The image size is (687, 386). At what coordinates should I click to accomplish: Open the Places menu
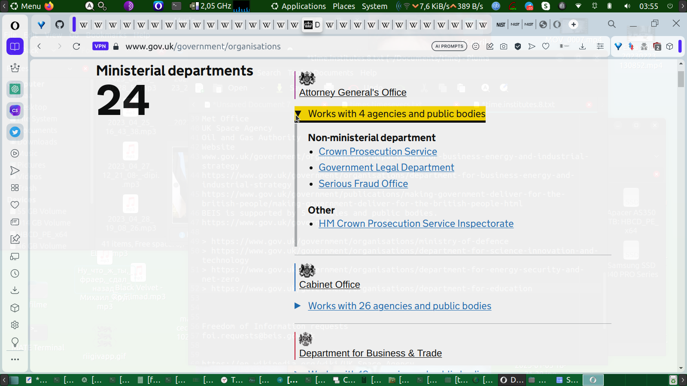coord(344,6)
